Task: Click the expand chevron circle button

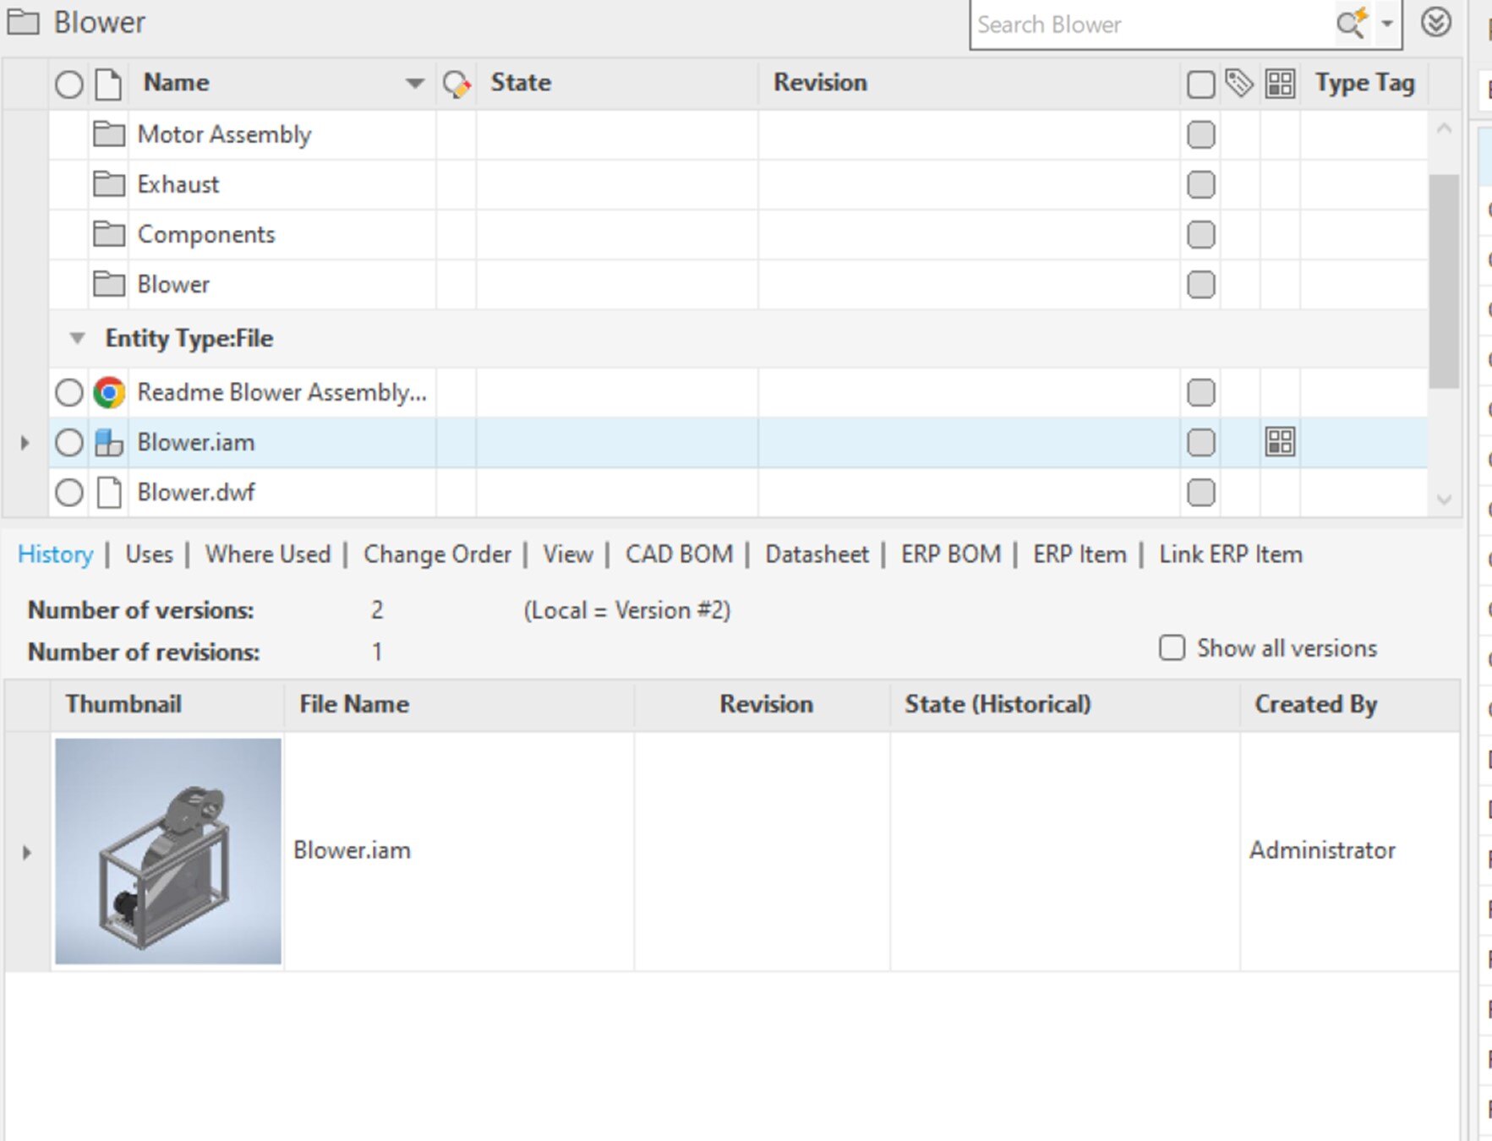Action: tap(1435, 22)
